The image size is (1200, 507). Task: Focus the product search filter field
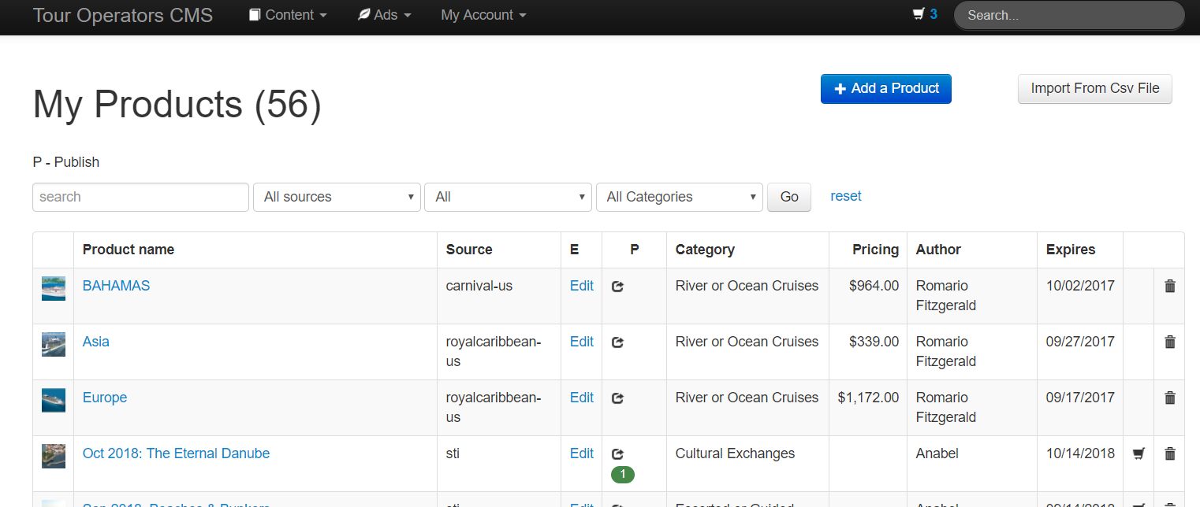pyautogui.click(x=140, y=197)
